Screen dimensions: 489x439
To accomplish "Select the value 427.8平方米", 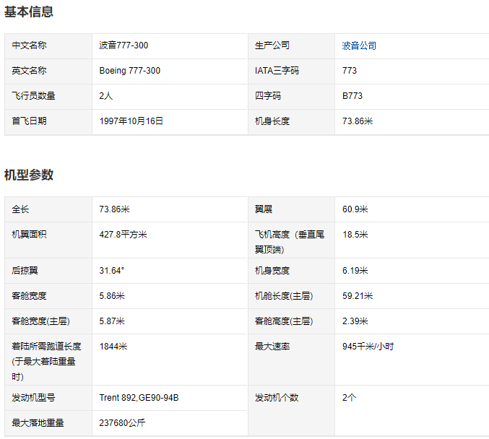I will click(123, 235).
